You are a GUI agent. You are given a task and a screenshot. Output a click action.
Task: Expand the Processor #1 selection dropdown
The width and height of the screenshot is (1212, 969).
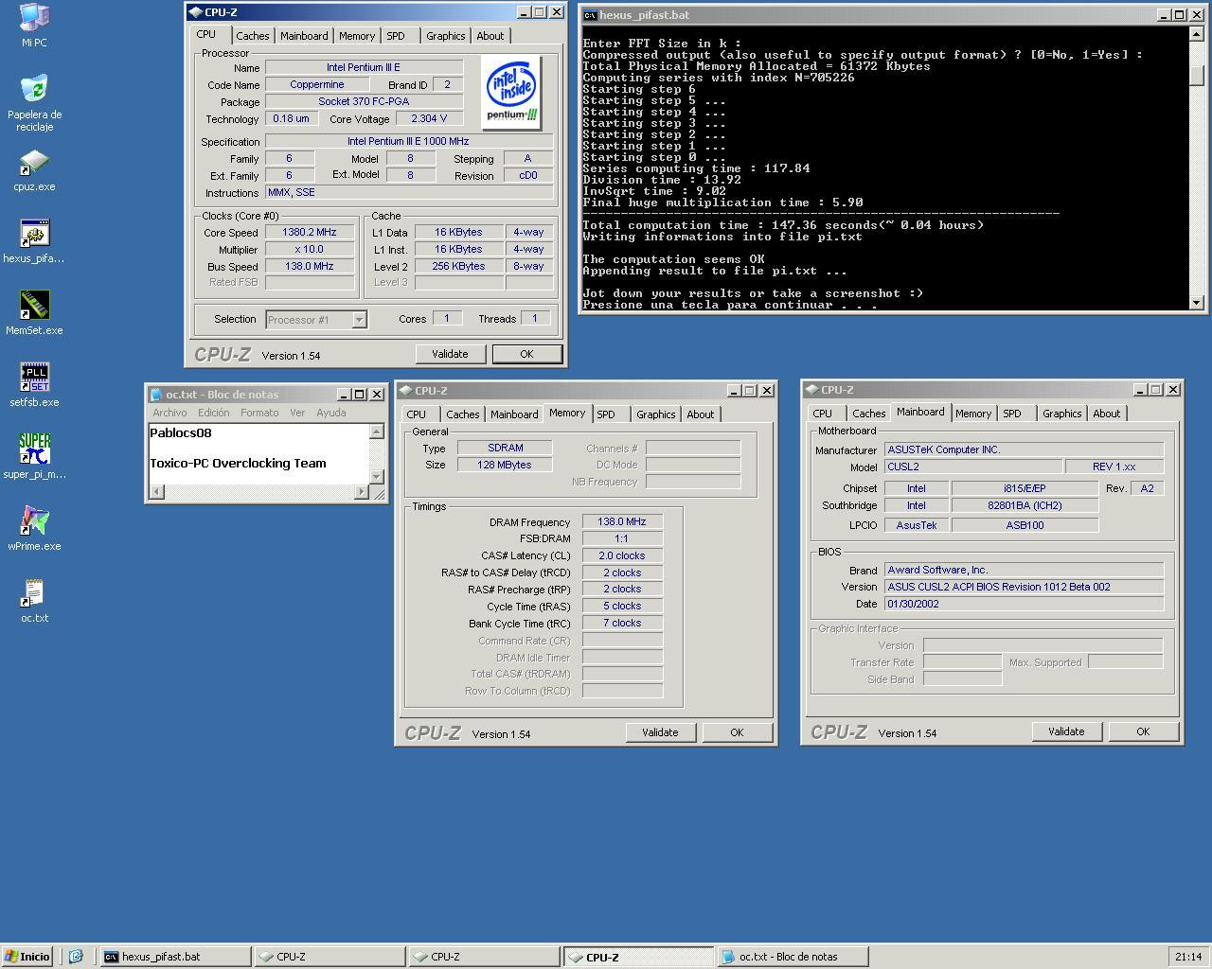[x=359, y=320]
